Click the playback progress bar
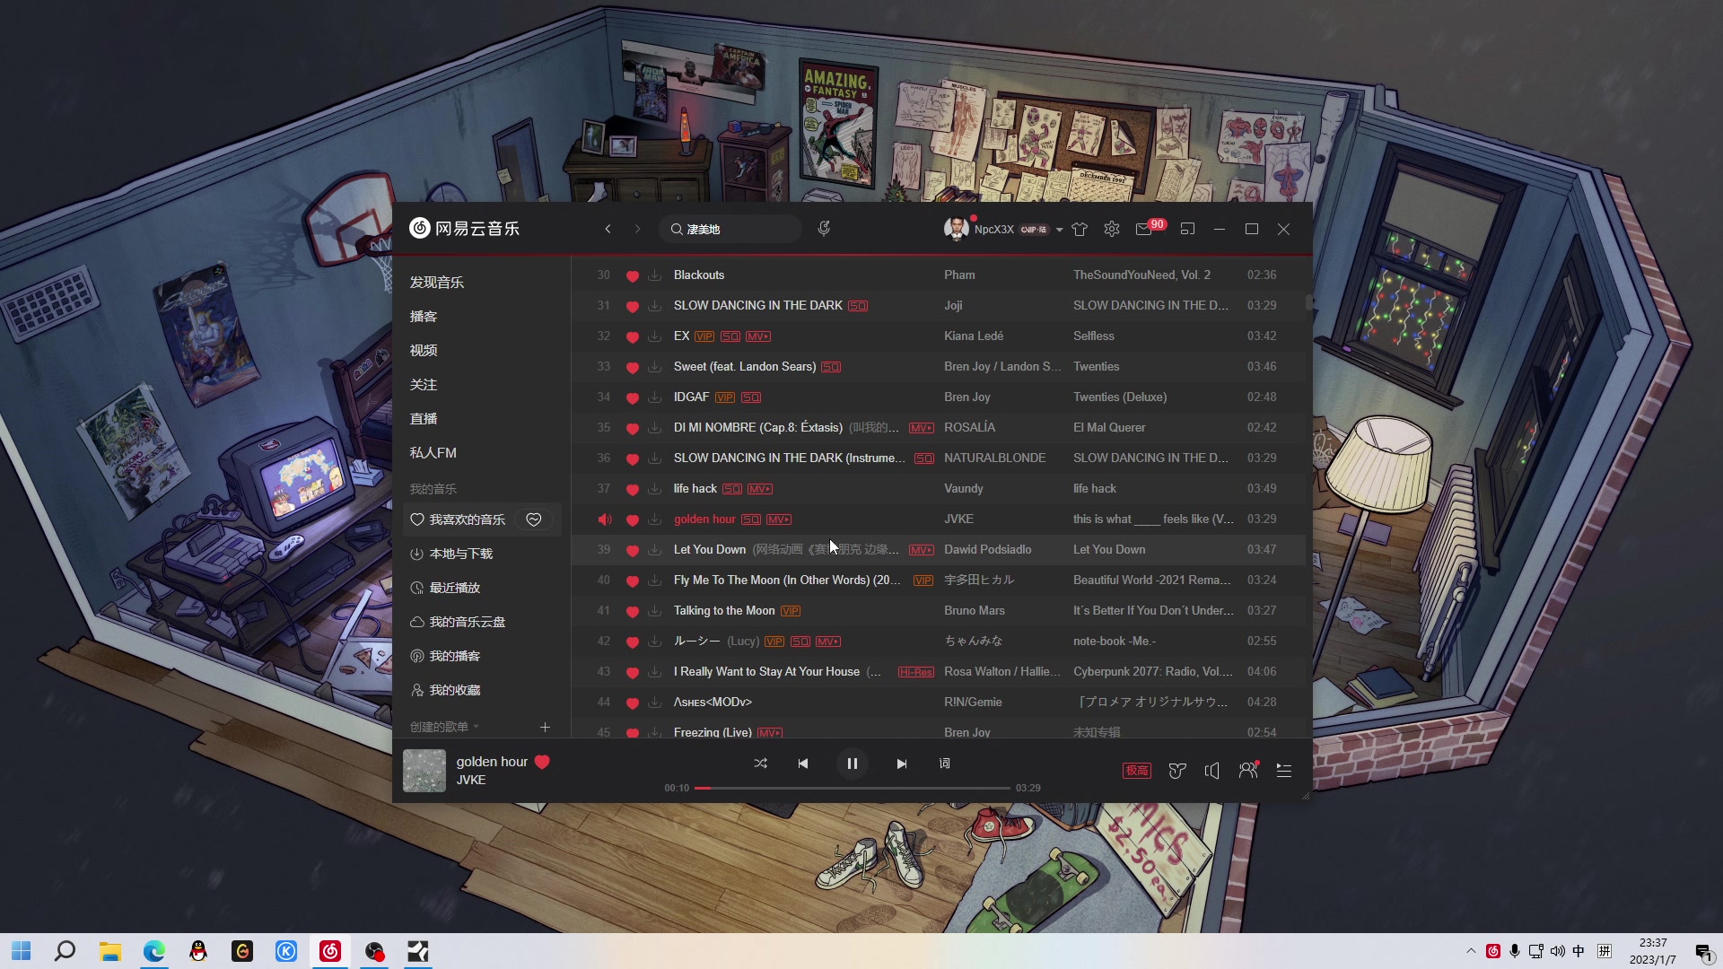Image resolution: width=1723 pixels, height=969 pixels. pos(853,788)
